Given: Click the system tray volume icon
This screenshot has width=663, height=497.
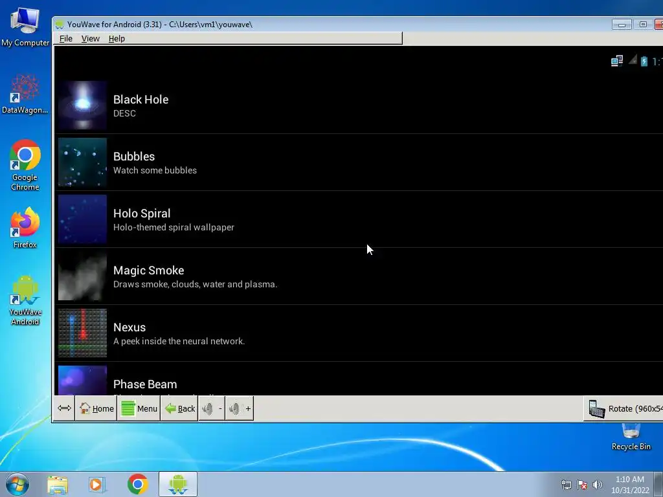Looking at the screenshot, I should [597, 485].
